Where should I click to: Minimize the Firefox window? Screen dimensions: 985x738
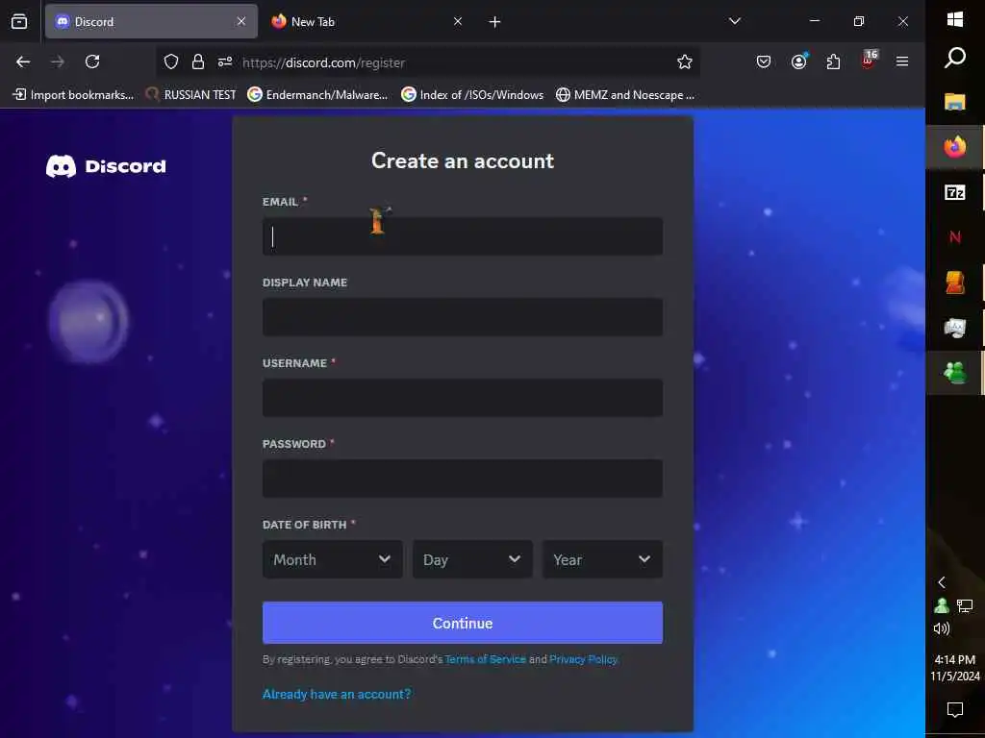click(815, 21)
